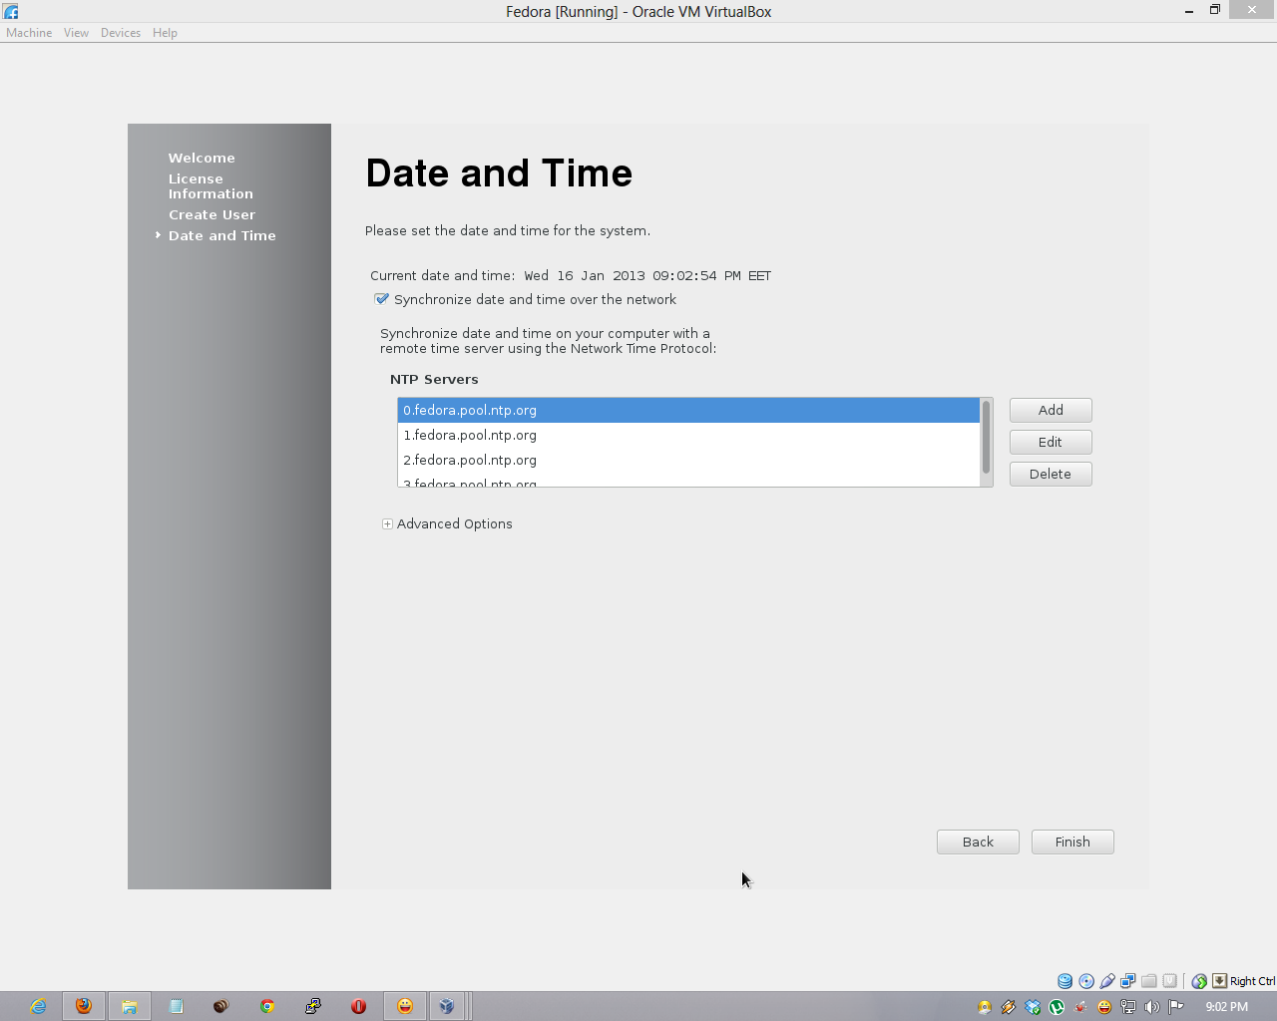Open the Machine menu
Screen dimensions: 1277x1021
click(29, 33)
